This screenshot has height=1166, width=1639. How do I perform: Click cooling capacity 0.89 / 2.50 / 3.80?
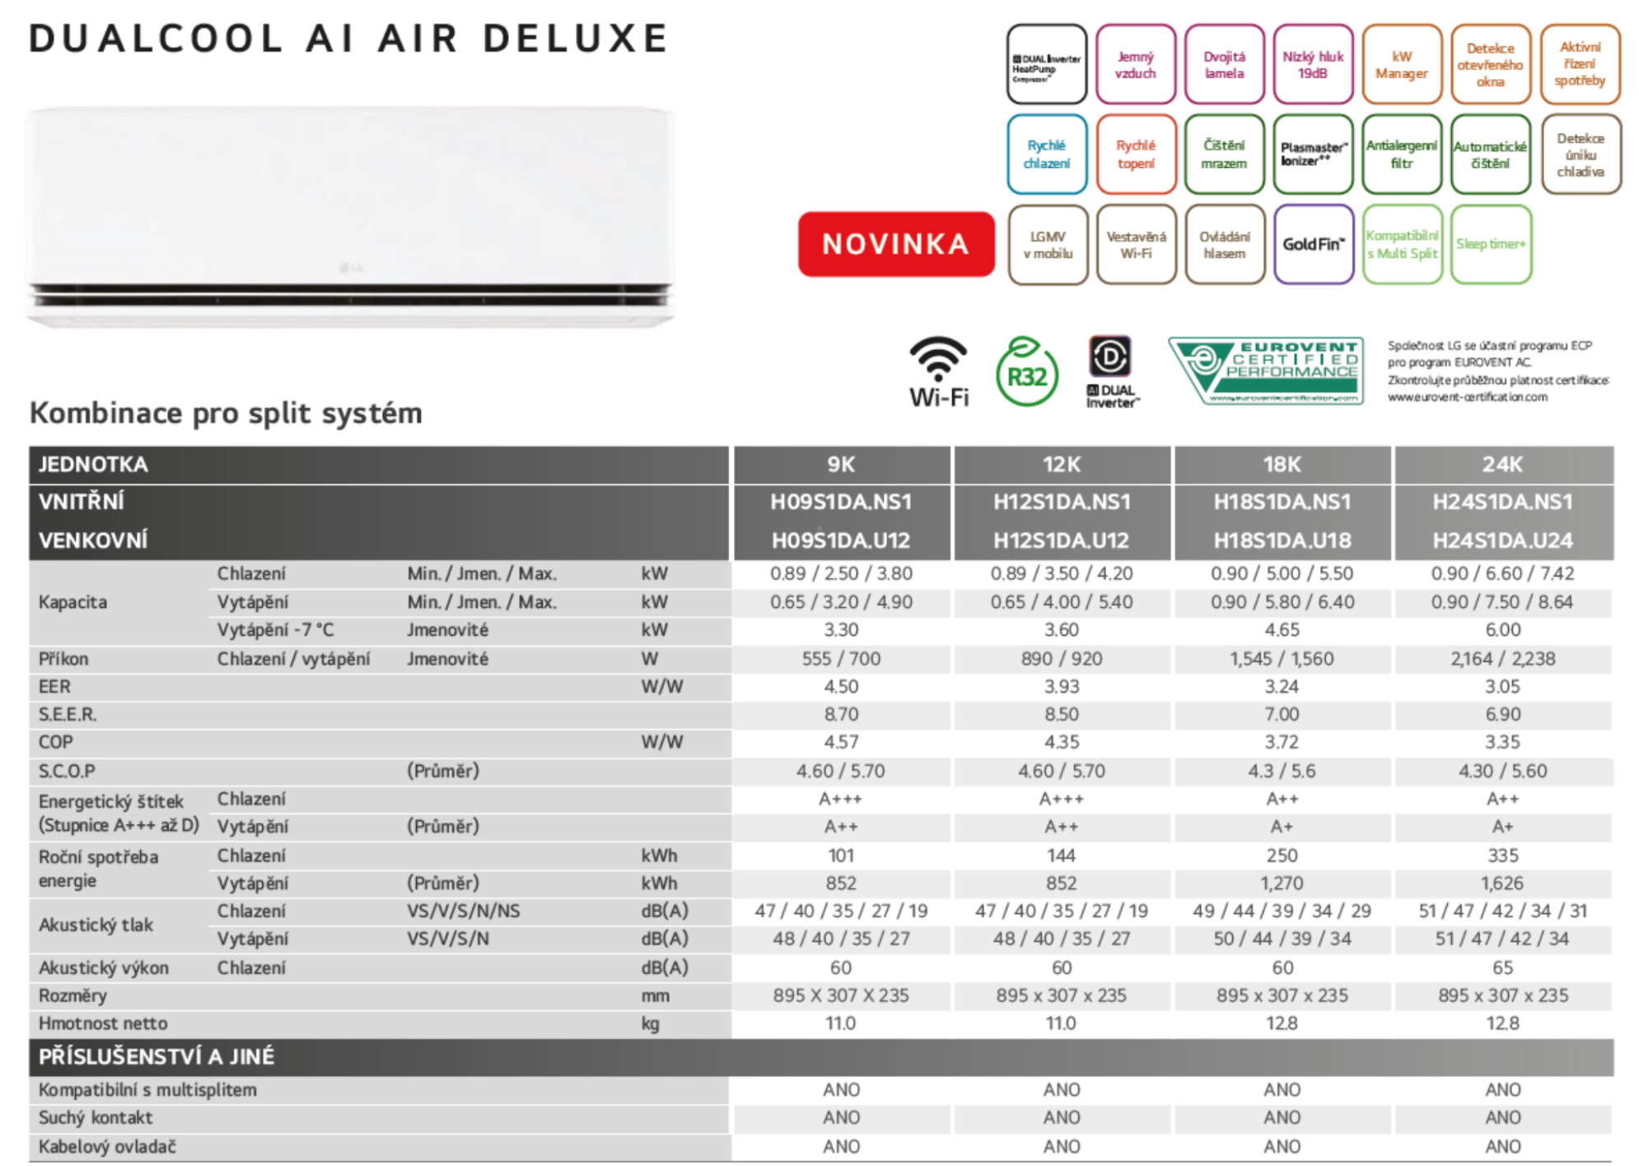click(841, 574)
